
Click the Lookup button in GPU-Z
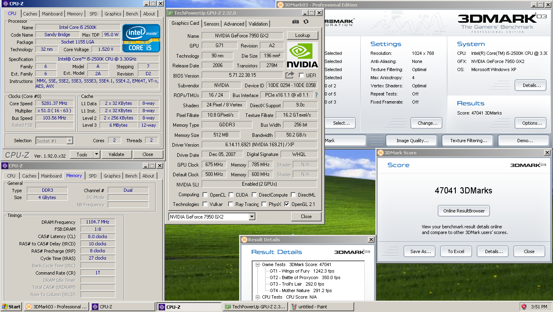pyautogui.click(x=303, y=35)
